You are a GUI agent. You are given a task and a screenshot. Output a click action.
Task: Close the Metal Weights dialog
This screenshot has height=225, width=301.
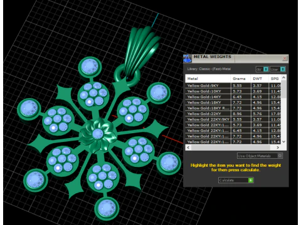coord(285,59)
